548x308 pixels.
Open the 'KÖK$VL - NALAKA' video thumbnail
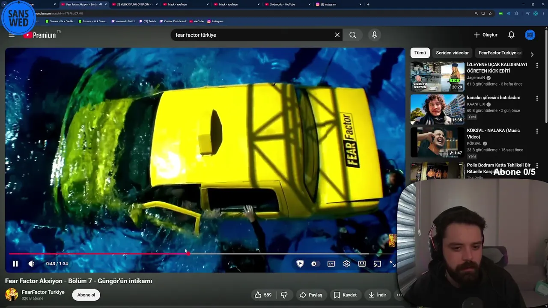point(437,142)
